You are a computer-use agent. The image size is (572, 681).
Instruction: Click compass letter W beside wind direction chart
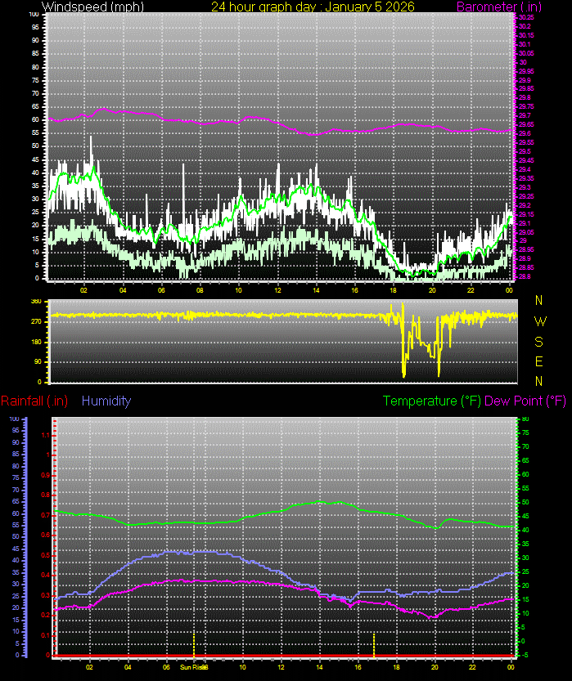point(538,321)
